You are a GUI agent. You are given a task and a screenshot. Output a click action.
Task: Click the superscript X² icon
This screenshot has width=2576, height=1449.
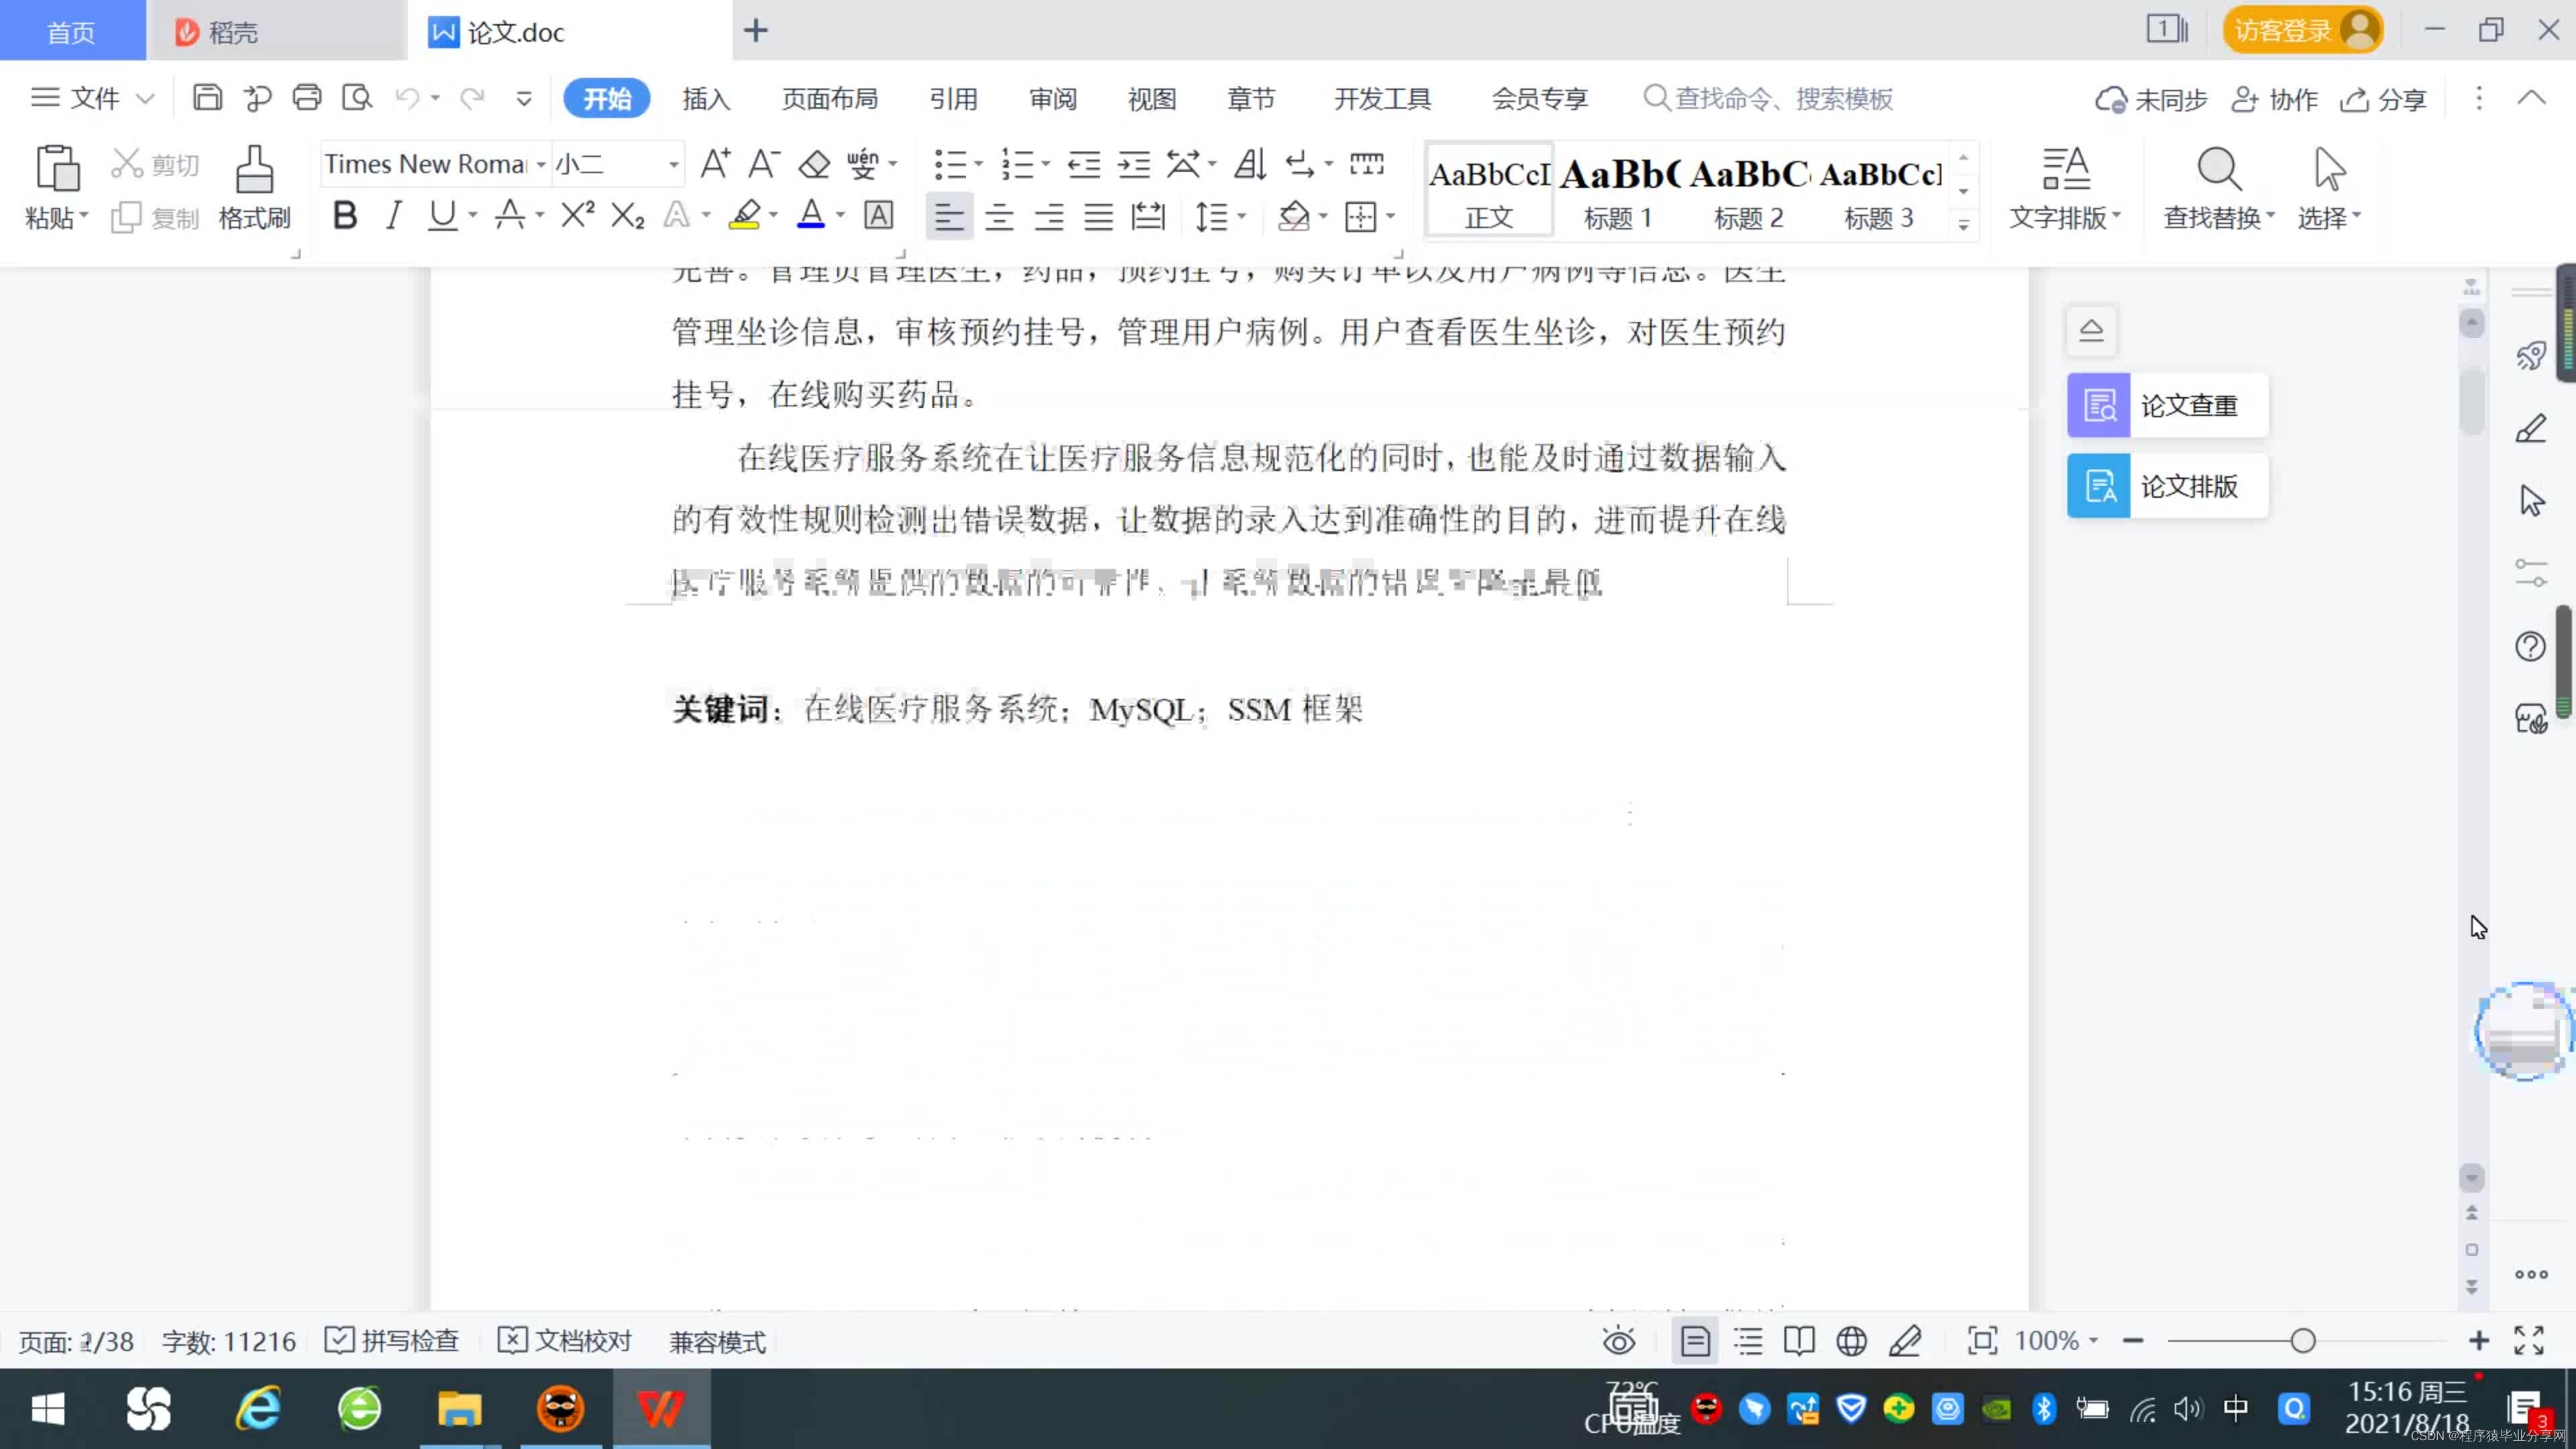tap(577, 215)
